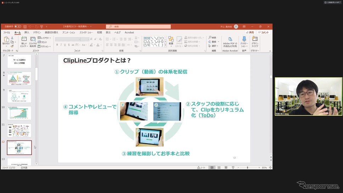The image size is (343, 193).
Task: Open Design Ideas (デザインアイデア)
Action: click(x=255, y=42)
